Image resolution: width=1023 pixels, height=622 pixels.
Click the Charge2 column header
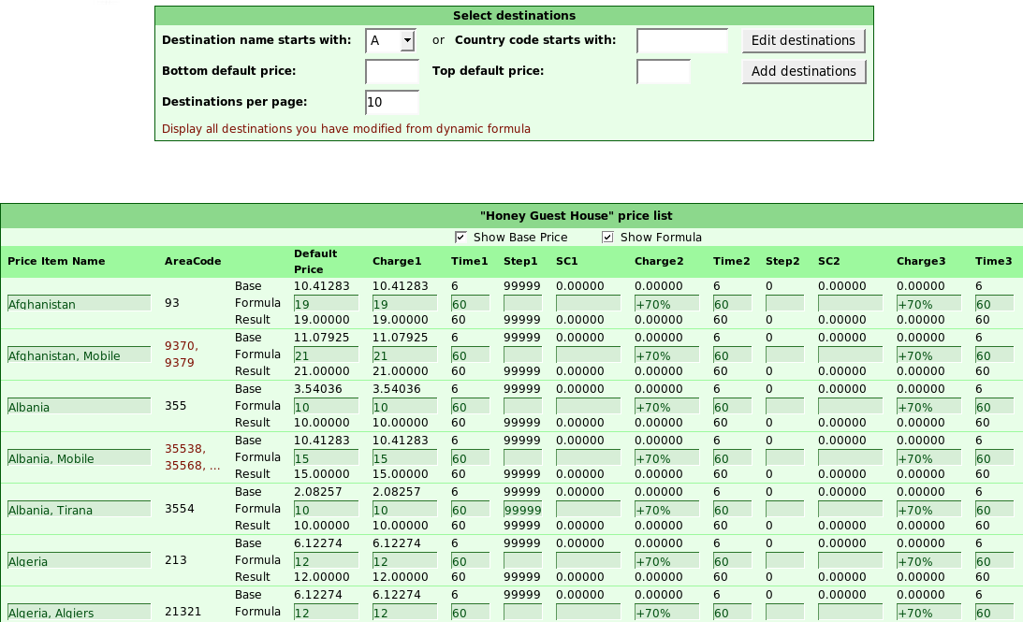pos(659,262)
